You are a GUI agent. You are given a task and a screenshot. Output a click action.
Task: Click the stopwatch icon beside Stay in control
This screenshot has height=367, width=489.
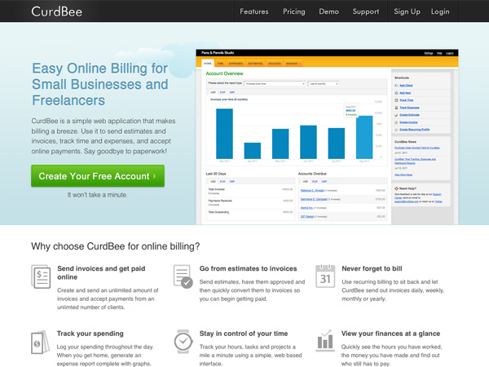click(x=183, y=340)
